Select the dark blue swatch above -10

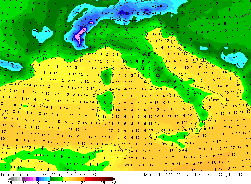pyautogui.click(x=37, y=179)
